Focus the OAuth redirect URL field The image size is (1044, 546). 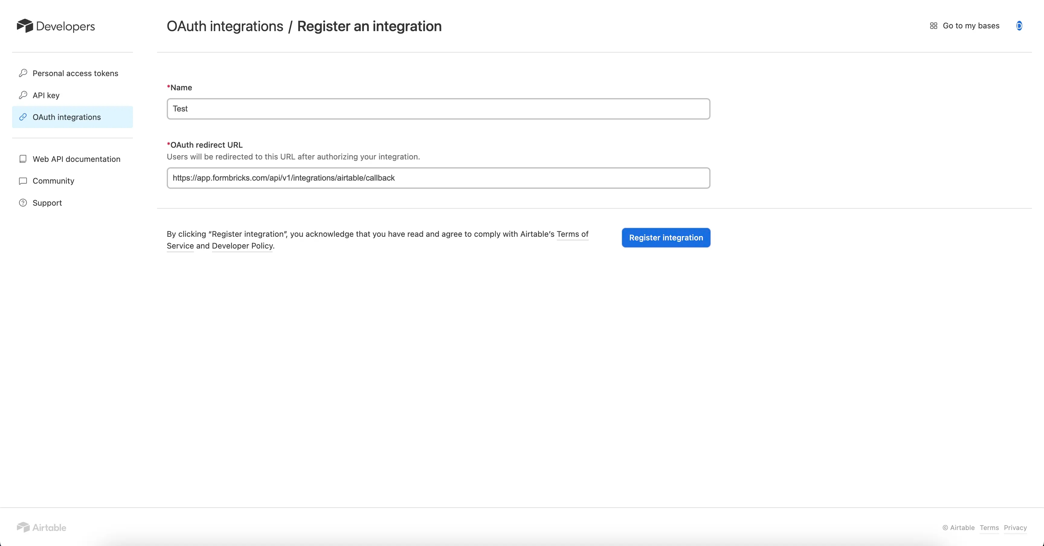(x=438, y=178)
